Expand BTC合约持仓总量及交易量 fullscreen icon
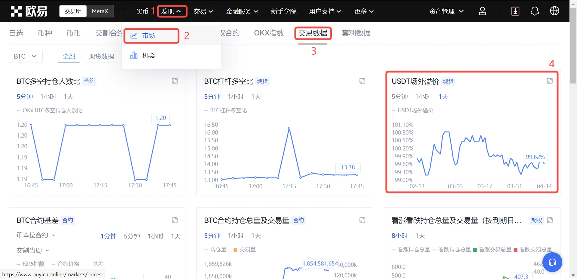Image resolution: width=577 pixels, height=279 pixels. [362, 220]
